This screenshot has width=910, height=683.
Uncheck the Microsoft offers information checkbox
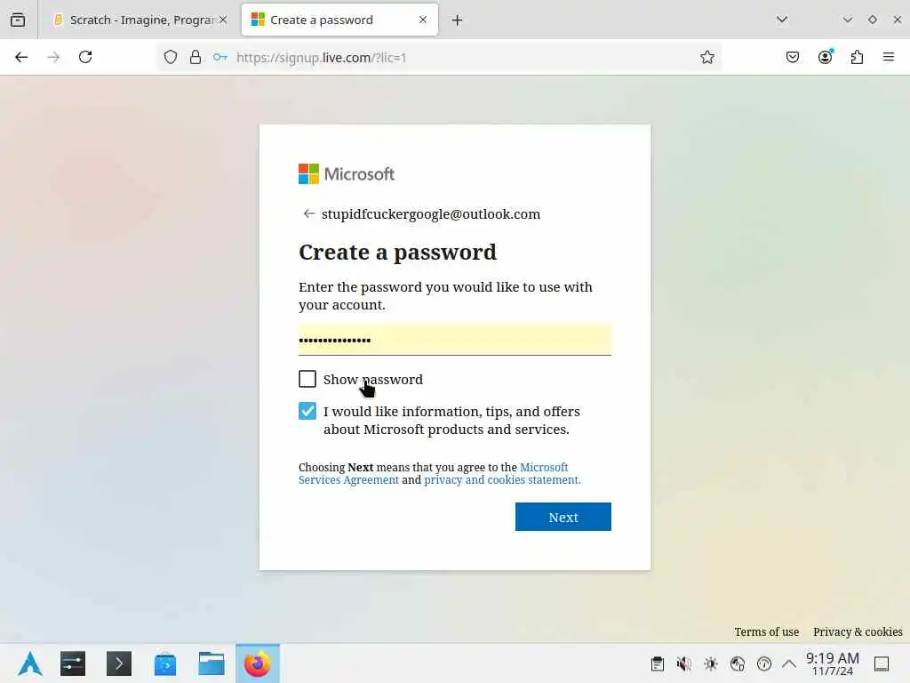307,411
